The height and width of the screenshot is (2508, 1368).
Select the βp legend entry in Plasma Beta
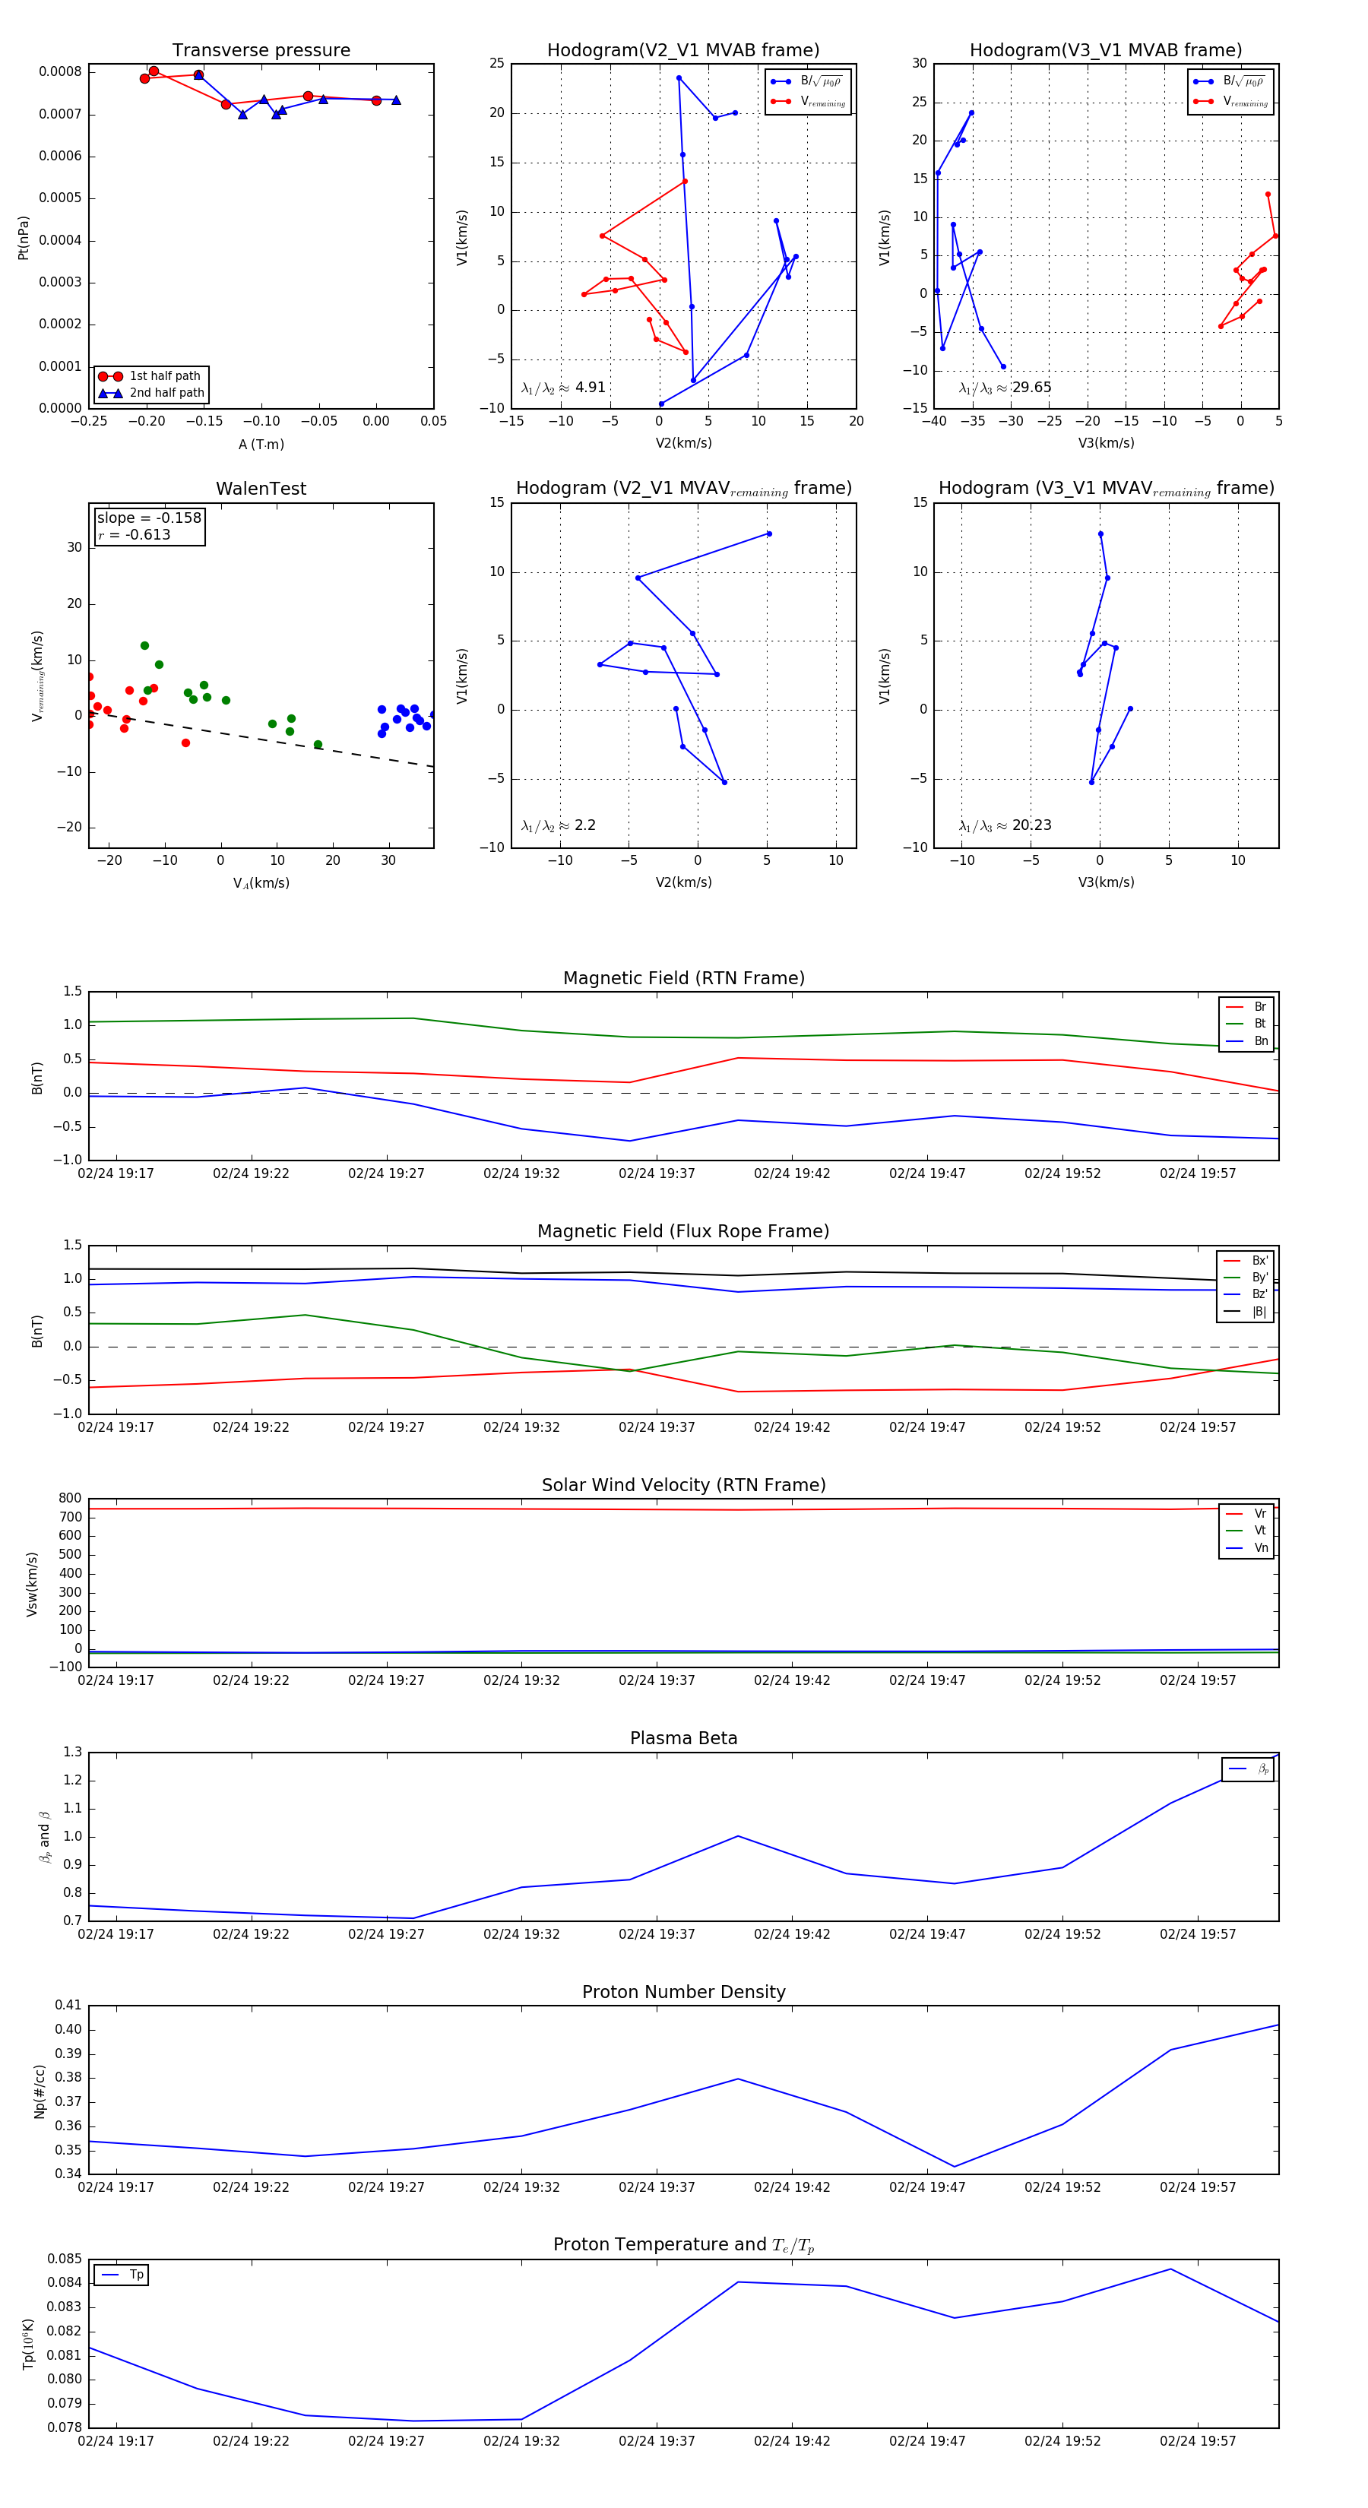coord(1248,1769)
